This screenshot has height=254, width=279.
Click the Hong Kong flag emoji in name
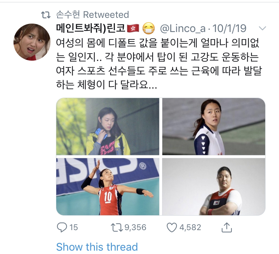click(x=133, y=28)
